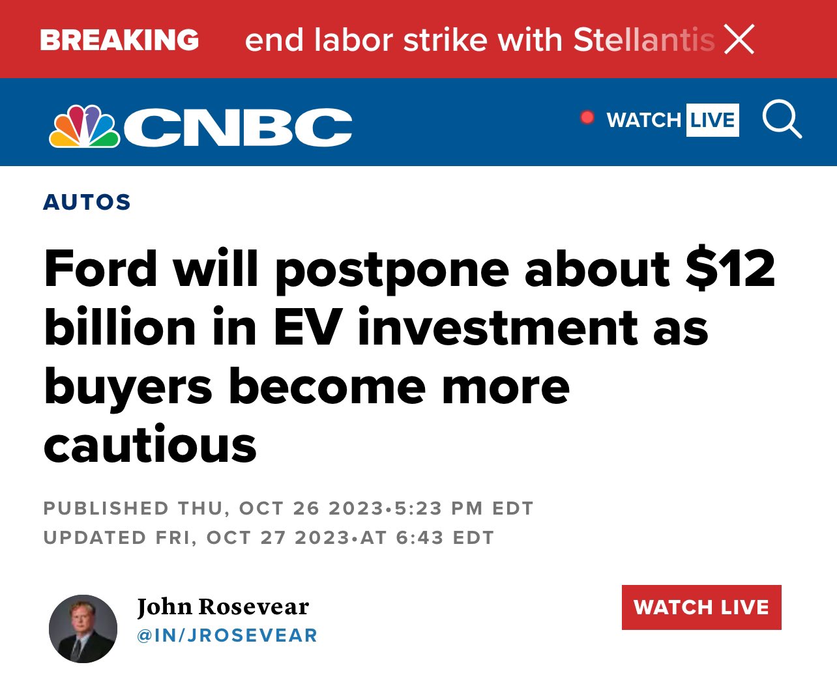The image size is (837, 697).
Task: Click the published date line Oct 26
Action: tap(288, 508)
